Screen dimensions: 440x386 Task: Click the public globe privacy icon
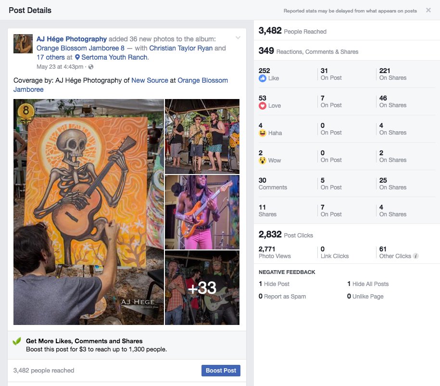(x=91, y=67)
